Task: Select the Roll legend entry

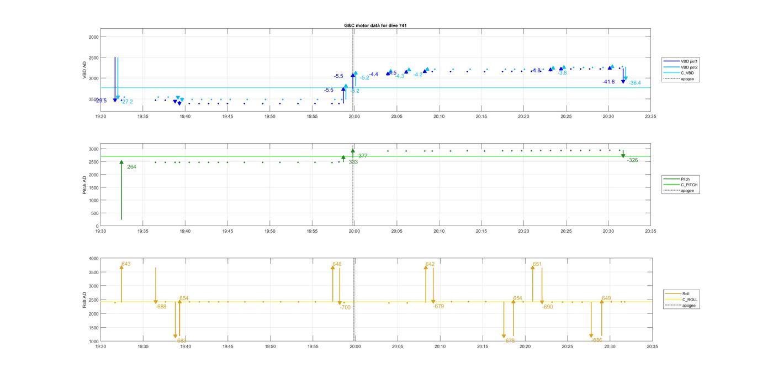Action: (677, 293)
